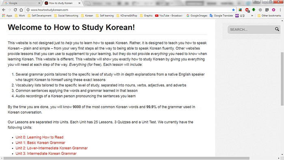The image size is (284, 160).
Task: Click the scrollbar down arrow
Action: point(282,155)
